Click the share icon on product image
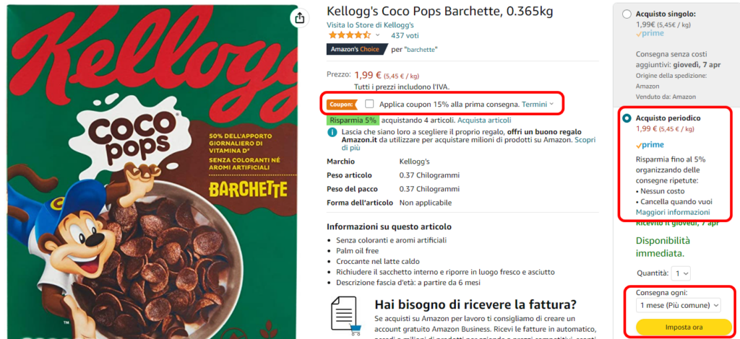 point(300,18)
